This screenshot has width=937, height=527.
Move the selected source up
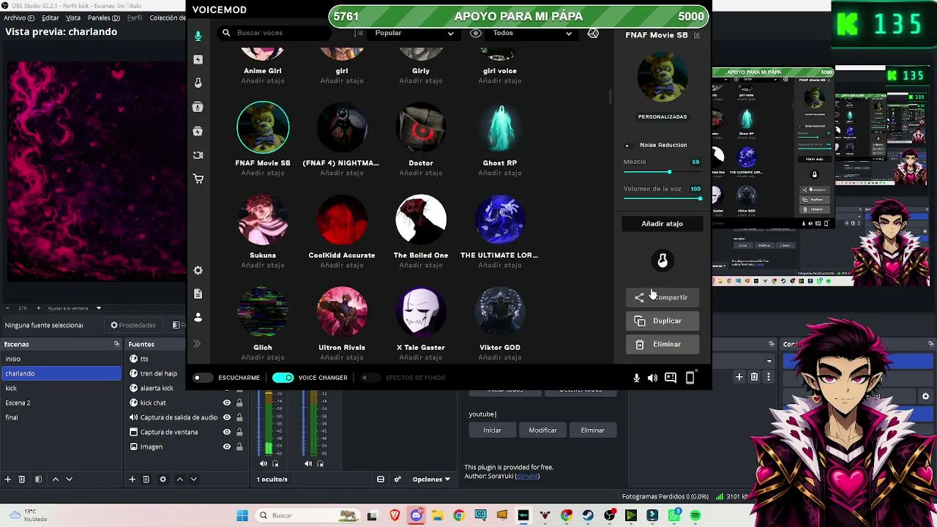click(179, 479)
